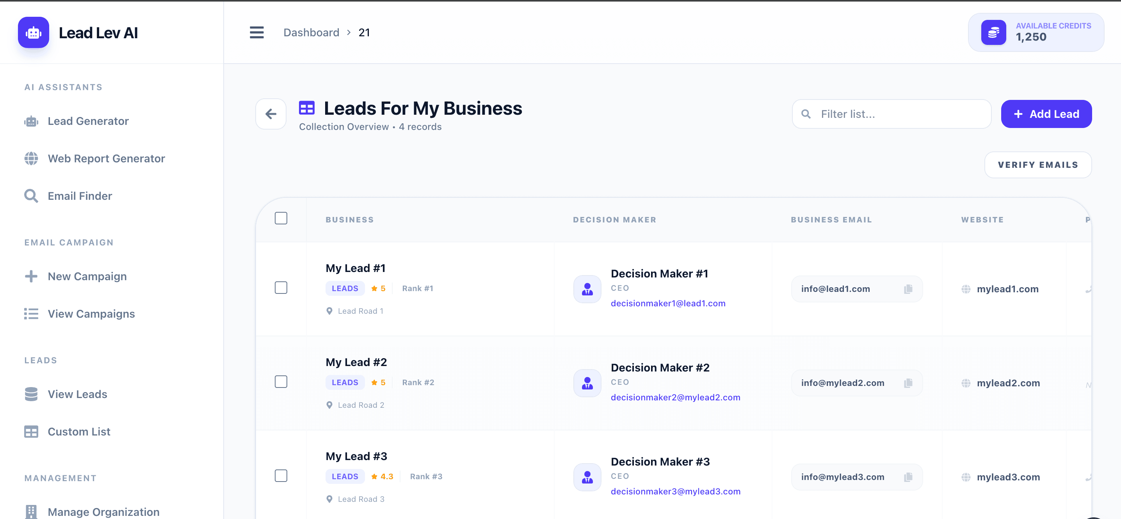Click the 4.3 star rating of My Lead #3
Image resolution: width=1121 pixels, height=519 pixels.
coord(382,476)
